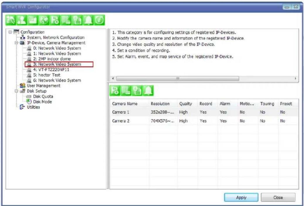Click the bell icon above the camera table
The height and width of the screenshot is (206, 304).
(x=148, y=91)
